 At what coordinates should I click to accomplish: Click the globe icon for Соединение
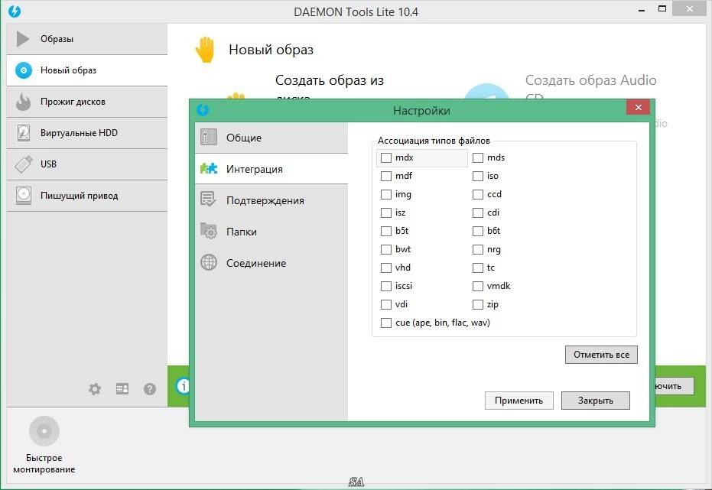point(209,262)
